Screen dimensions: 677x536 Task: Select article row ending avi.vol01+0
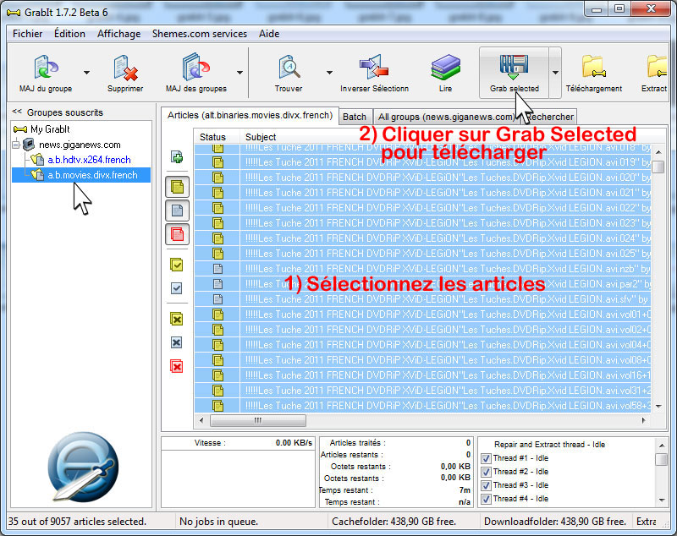(422, 314)
